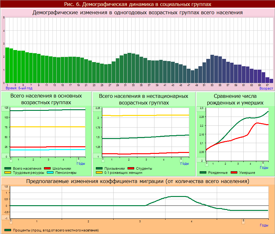
Task: Click the 'Возраст' axis label
Action: [x=266, y=88]
